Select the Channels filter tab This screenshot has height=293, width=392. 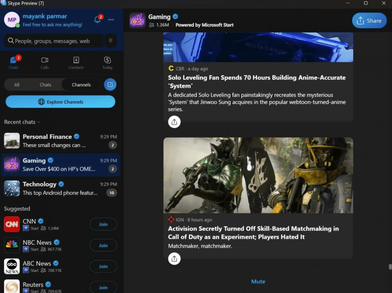pos(81,85)
